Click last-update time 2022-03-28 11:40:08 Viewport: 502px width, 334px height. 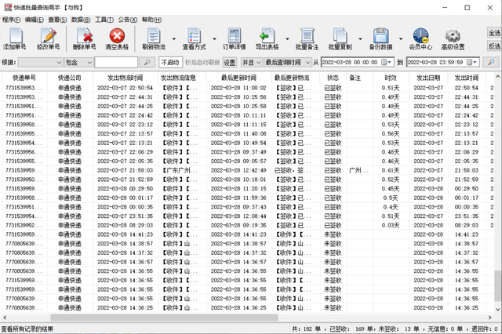238,133
